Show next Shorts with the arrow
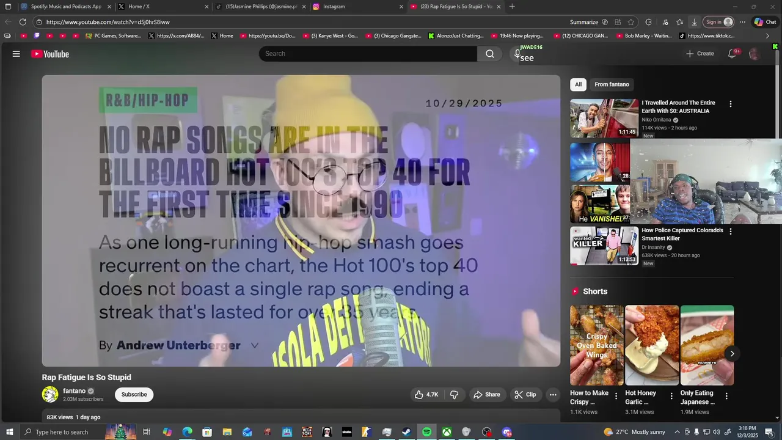Image resolution: width=782 pixels, height=440 pixels. [x=732, y=354]
